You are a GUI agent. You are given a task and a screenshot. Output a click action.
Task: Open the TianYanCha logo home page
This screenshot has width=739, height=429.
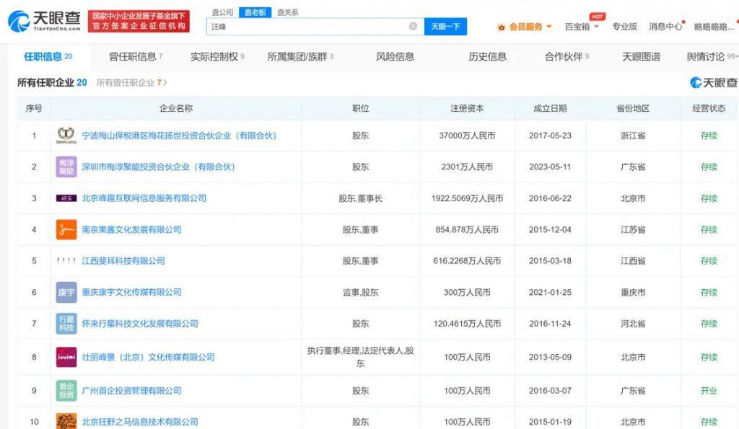coord(44,21)
